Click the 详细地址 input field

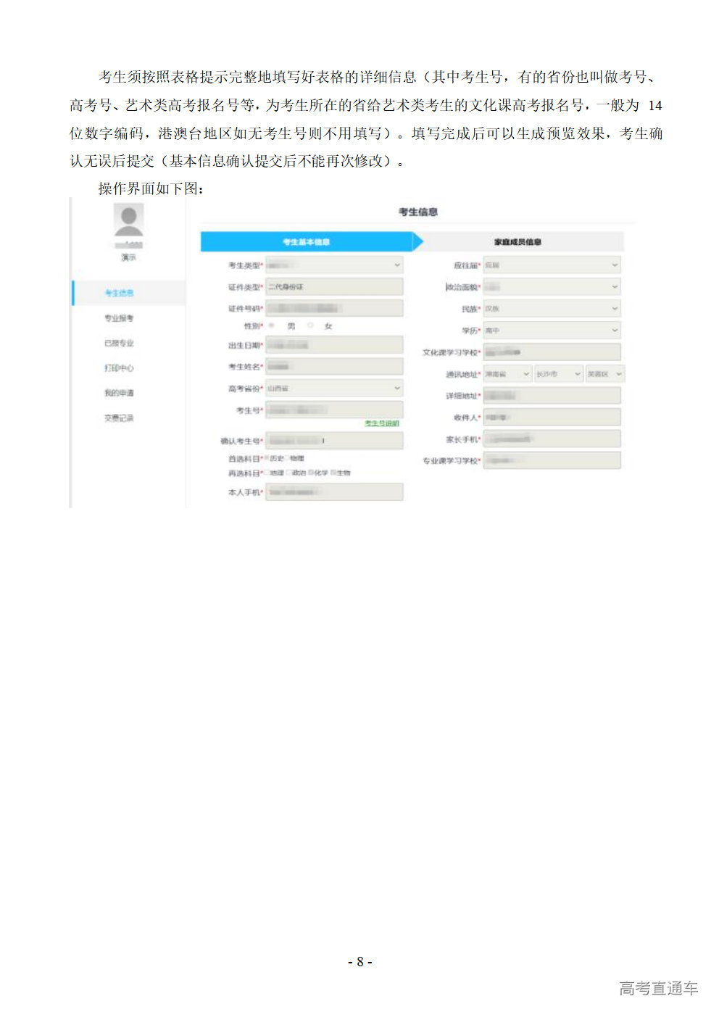point(552,396)
